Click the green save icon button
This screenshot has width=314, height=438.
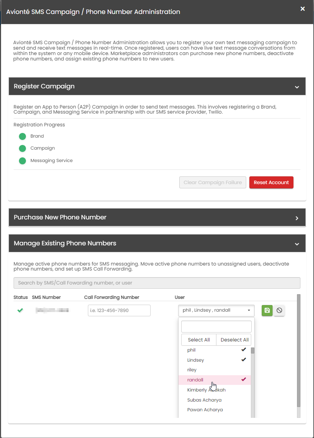tap(267, 310)
